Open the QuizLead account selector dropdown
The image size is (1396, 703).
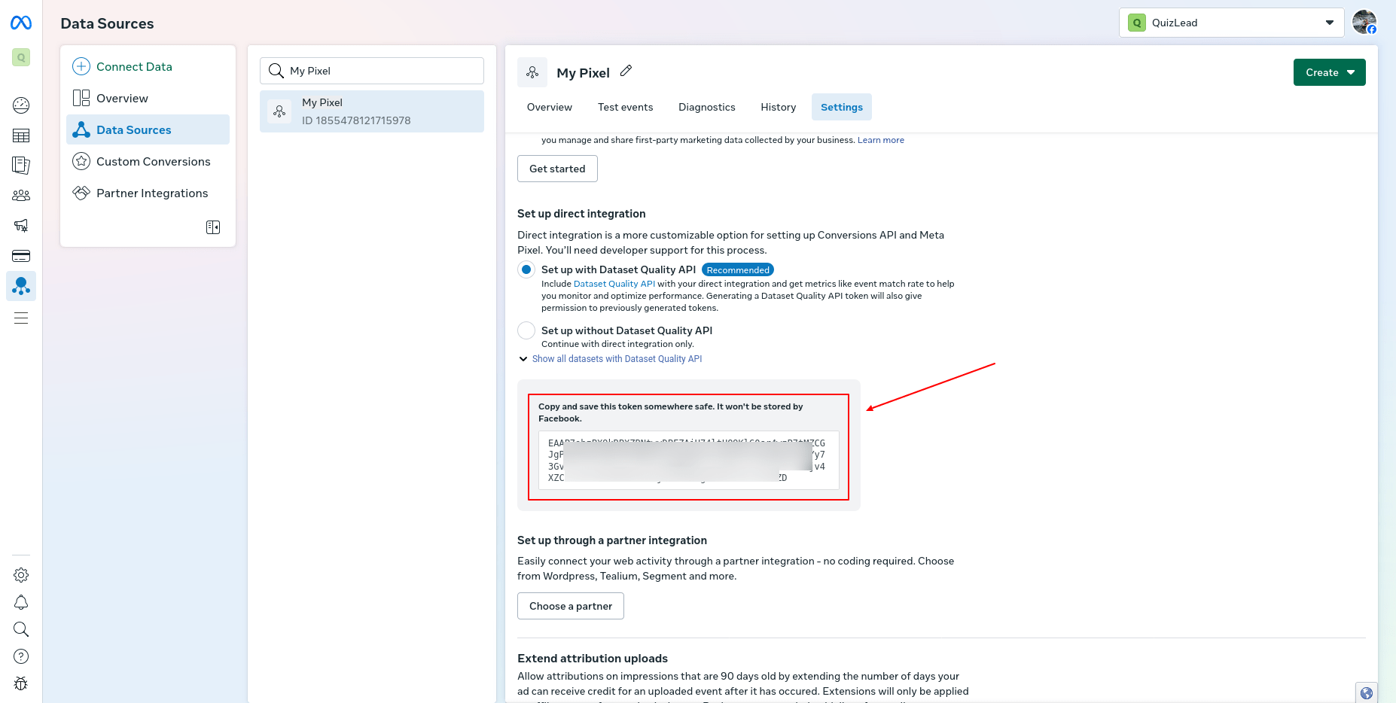[1232, 23]
